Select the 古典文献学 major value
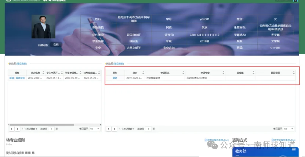305x157 pixels. coord(134,47)
